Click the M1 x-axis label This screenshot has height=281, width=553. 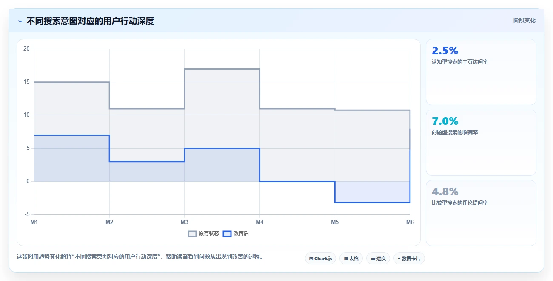coord(34,222)
